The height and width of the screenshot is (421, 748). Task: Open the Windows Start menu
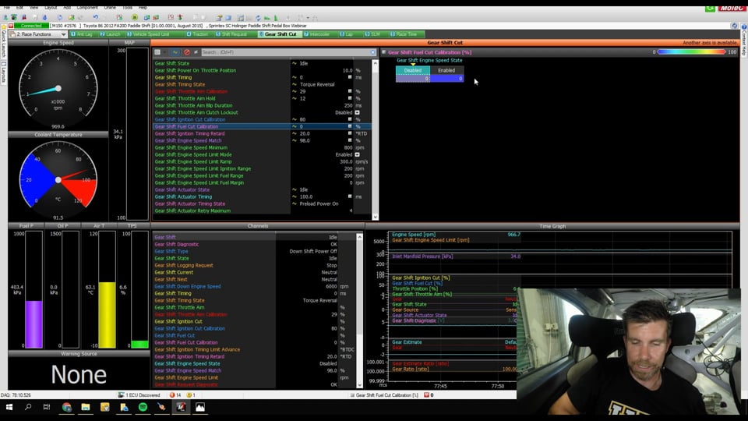[9, 407]
